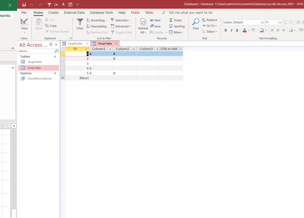Image resolution: width=304 pixels, height=218 pixels.
Task: Select TempTable in the navigation pane
Action: click(38, 68)
